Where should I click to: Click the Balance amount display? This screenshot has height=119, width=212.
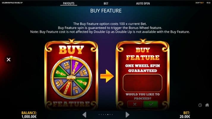tap(29, 116)
